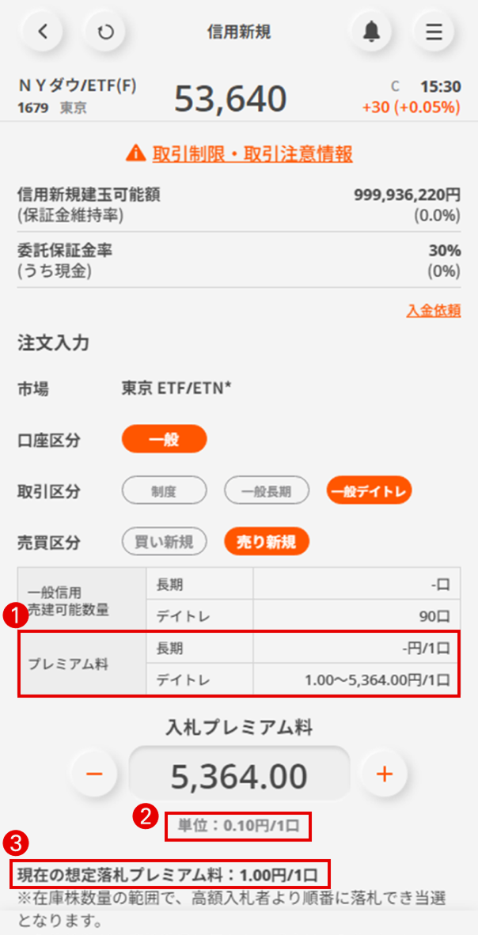Click the 入金依頼 link
Viewport: 478px width, 935px height.
[x=433, y=311]
